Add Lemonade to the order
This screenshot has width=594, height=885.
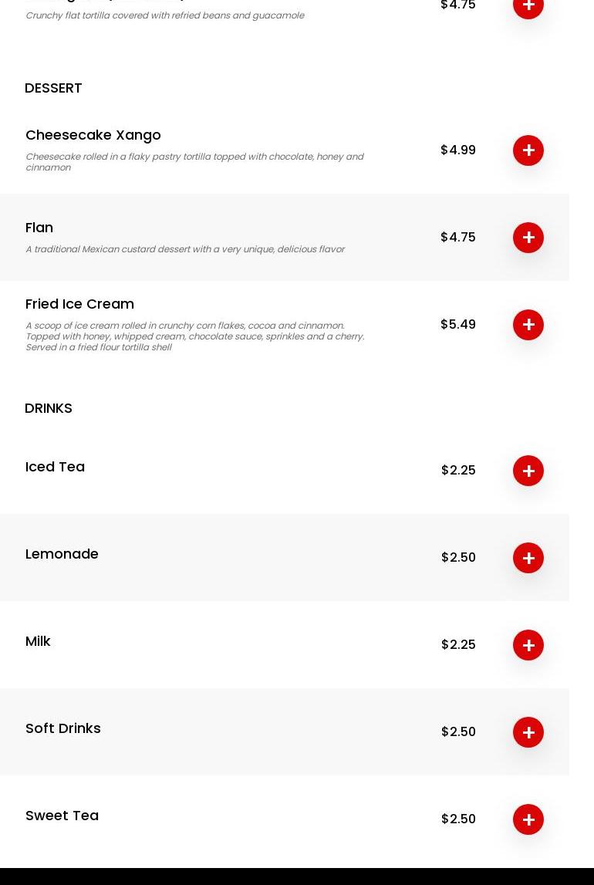528,558
